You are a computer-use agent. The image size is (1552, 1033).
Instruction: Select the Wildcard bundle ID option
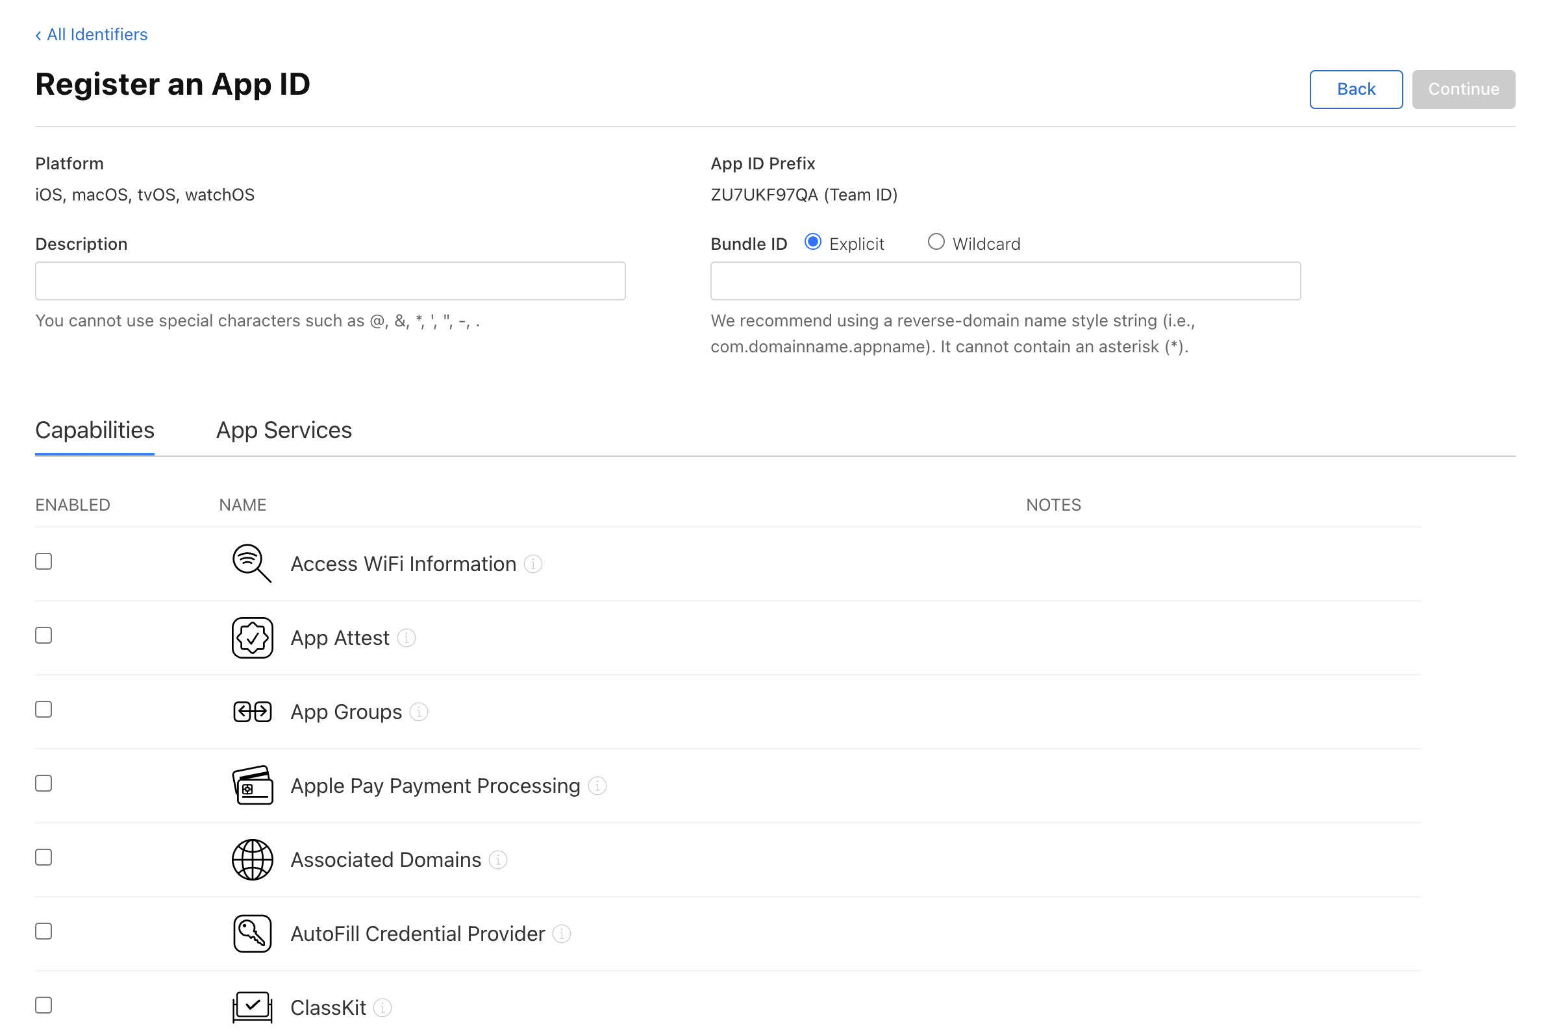936,242
